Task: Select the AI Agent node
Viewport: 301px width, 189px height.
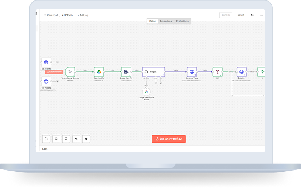Action: (153, 72)
